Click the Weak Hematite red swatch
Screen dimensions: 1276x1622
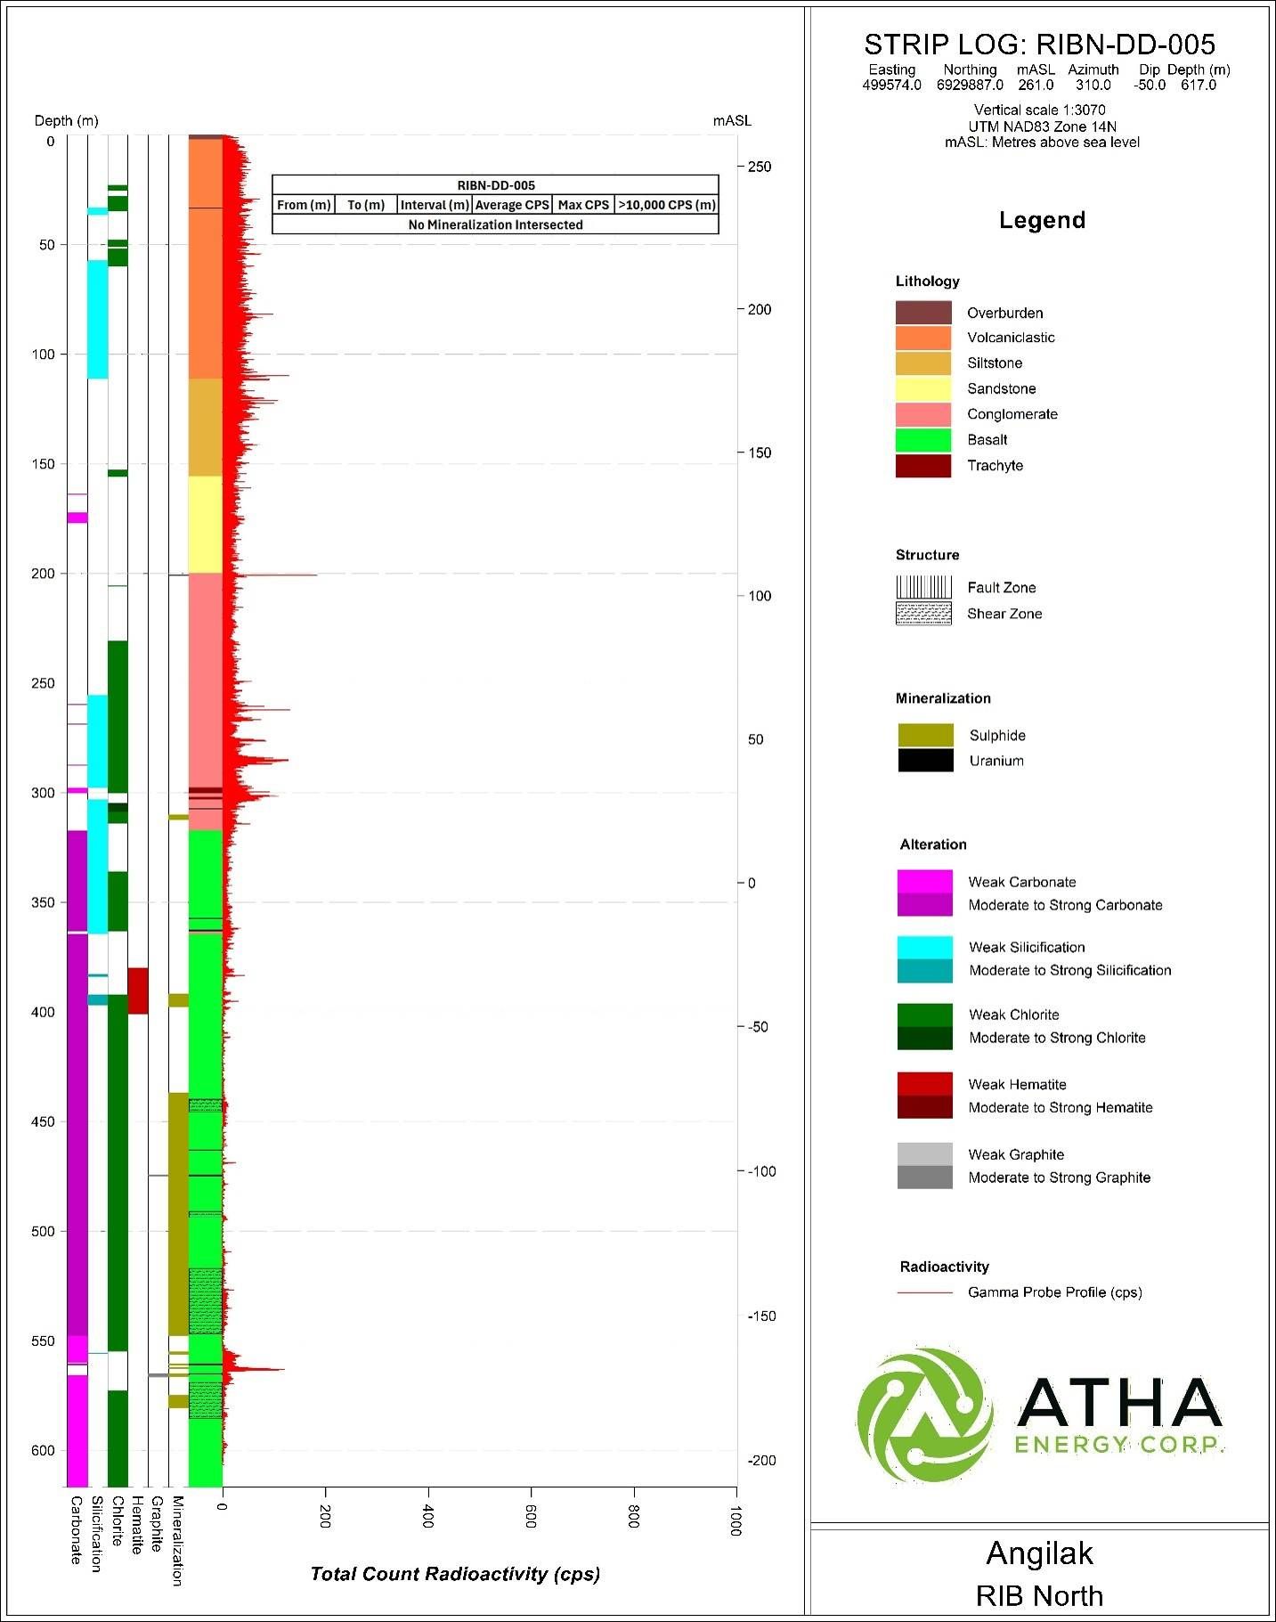pos(925,1084)
